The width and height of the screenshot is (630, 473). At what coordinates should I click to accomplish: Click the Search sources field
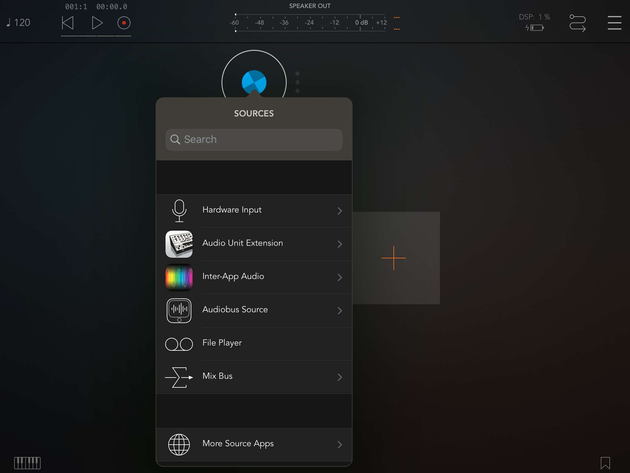pyautogui.click(x=254, y=140)
